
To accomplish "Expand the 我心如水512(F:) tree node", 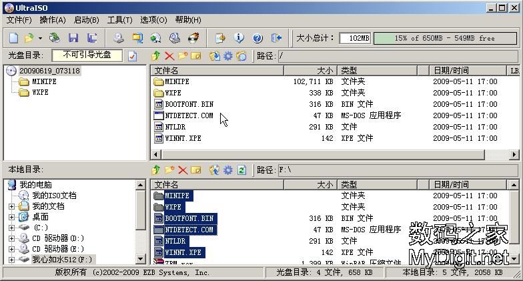I will [x=12, y=260].
